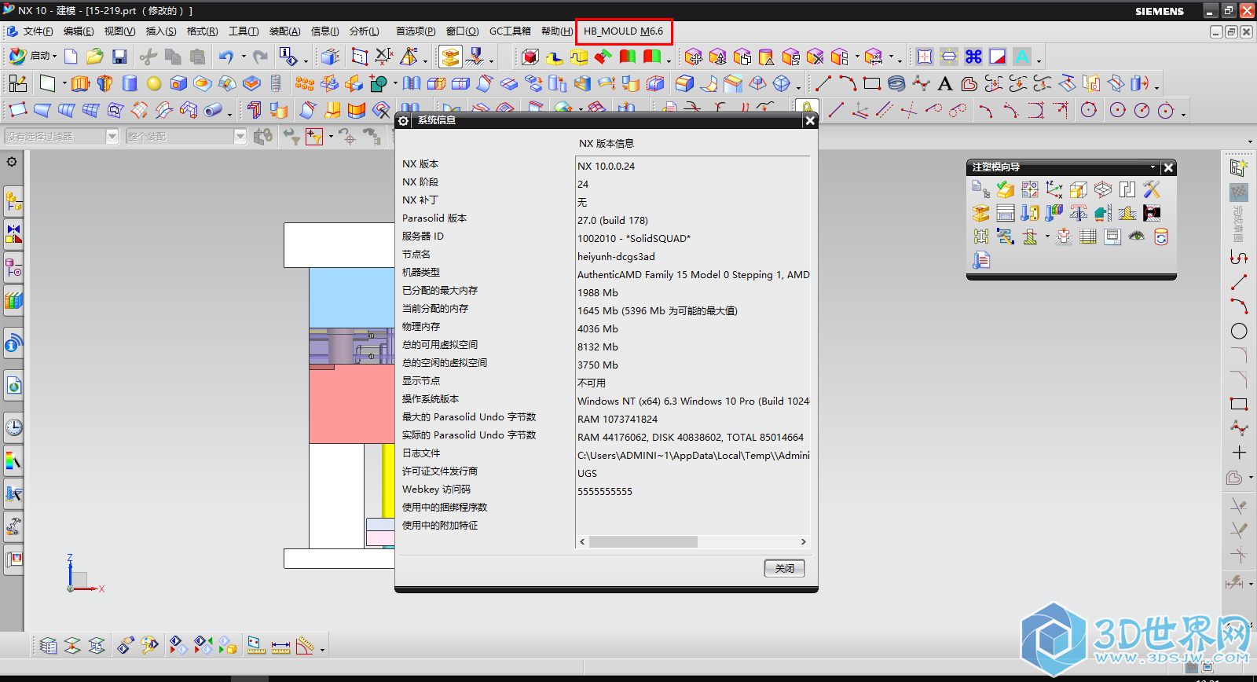Image resolution: width=1257 pixels, height=682 pixels.
Task: Click the 关闭 button in system info dialog
Action: 785,568
